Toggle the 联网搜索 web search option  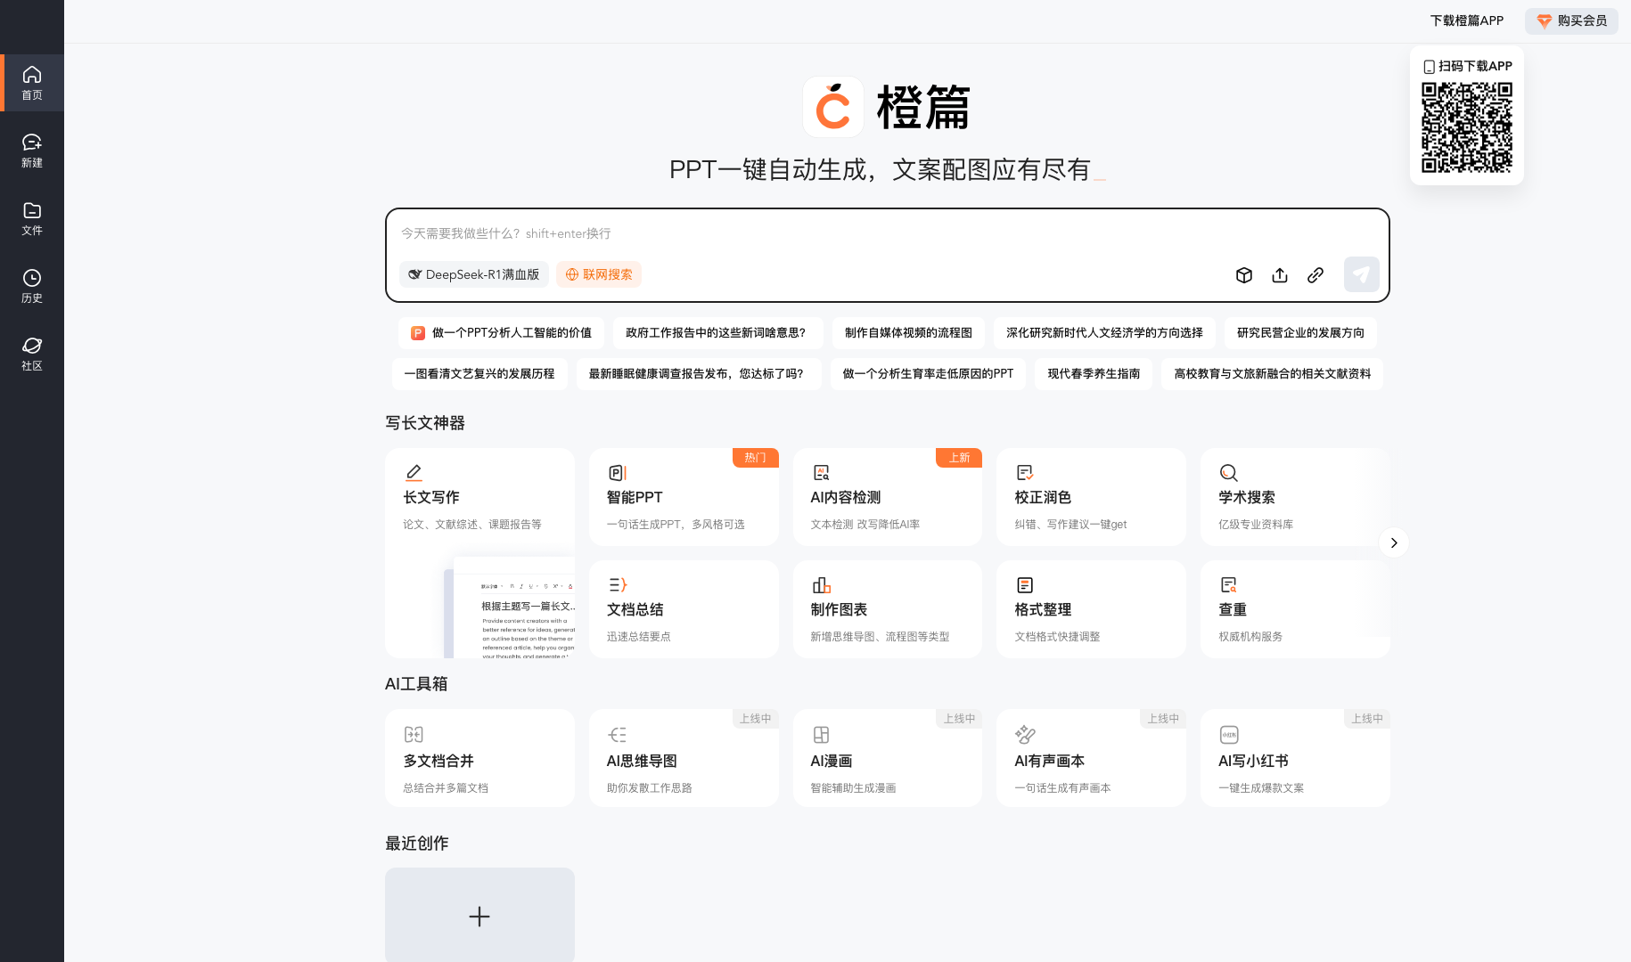599,274
